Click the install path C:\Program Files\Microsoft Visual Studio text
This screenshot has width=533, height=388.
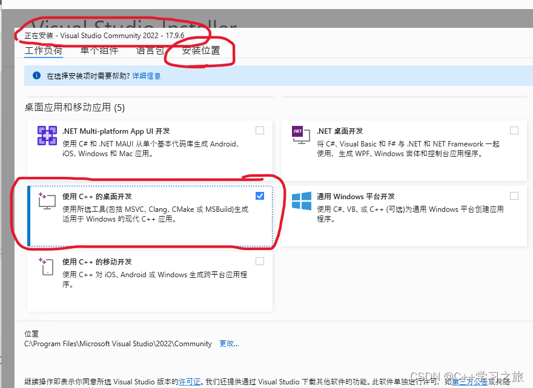[118, 344]
